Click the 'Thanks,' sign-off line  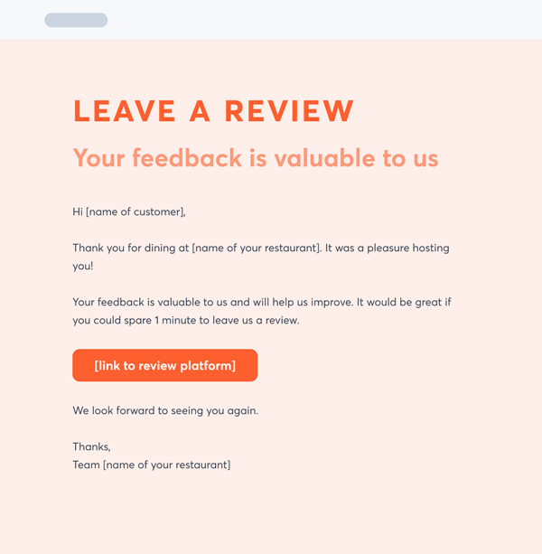91,446
